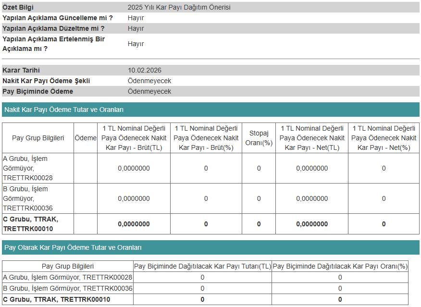
Task: Select the "Kar Payı - Net(%)" column header
Action: [384, 138]
